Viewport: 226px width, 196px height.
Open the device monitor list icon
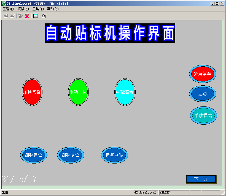(x=36, y=16)
